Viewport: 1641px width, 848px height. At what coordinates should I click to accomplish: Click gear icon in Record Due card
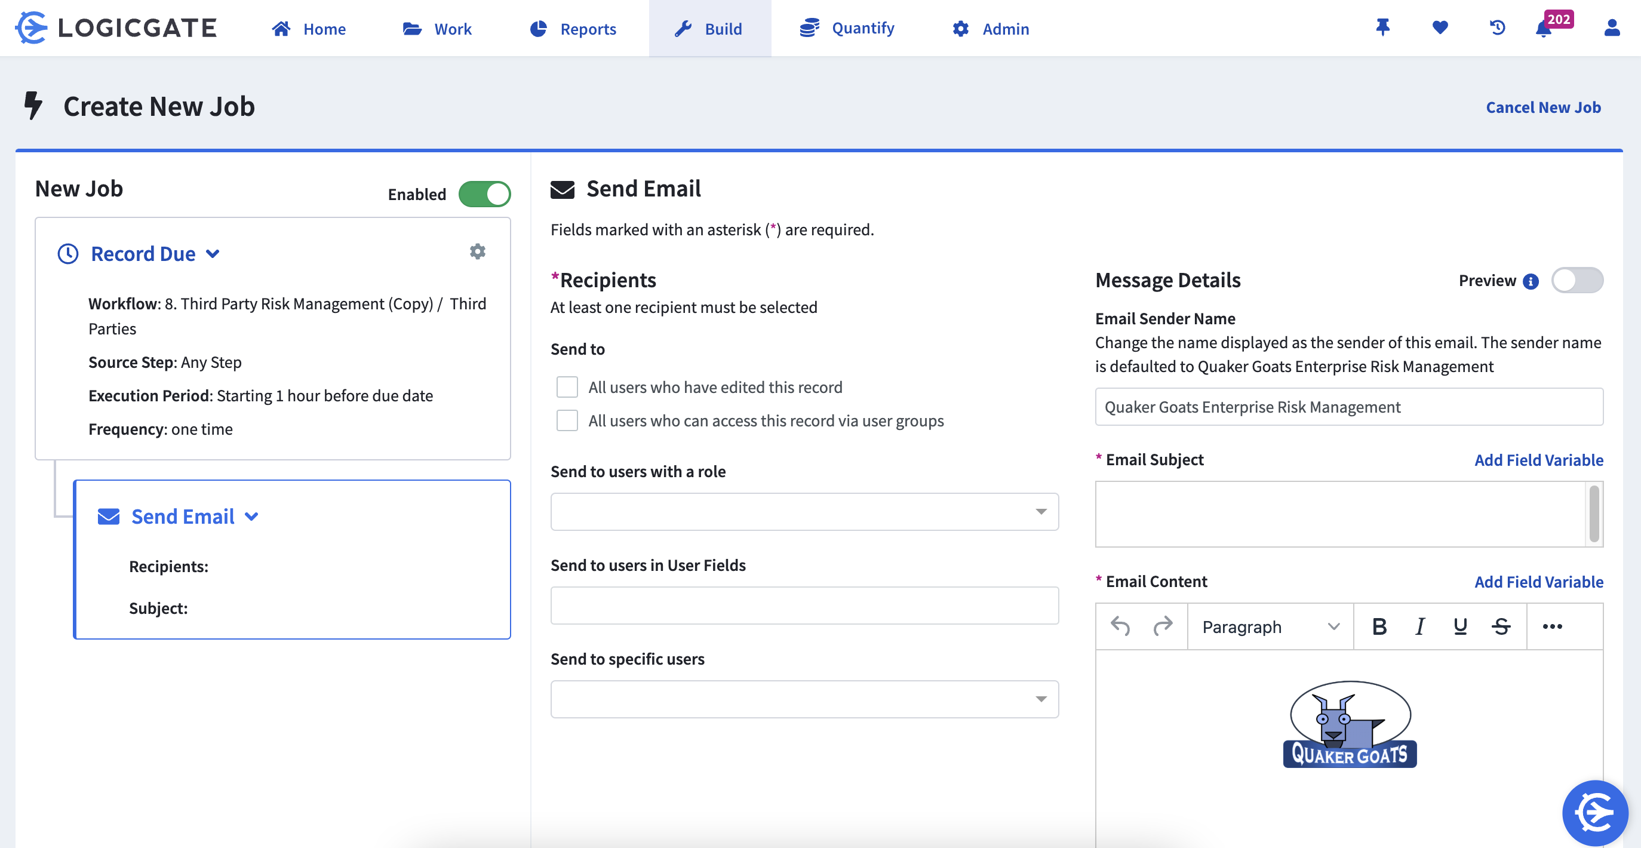coord(477,251)
